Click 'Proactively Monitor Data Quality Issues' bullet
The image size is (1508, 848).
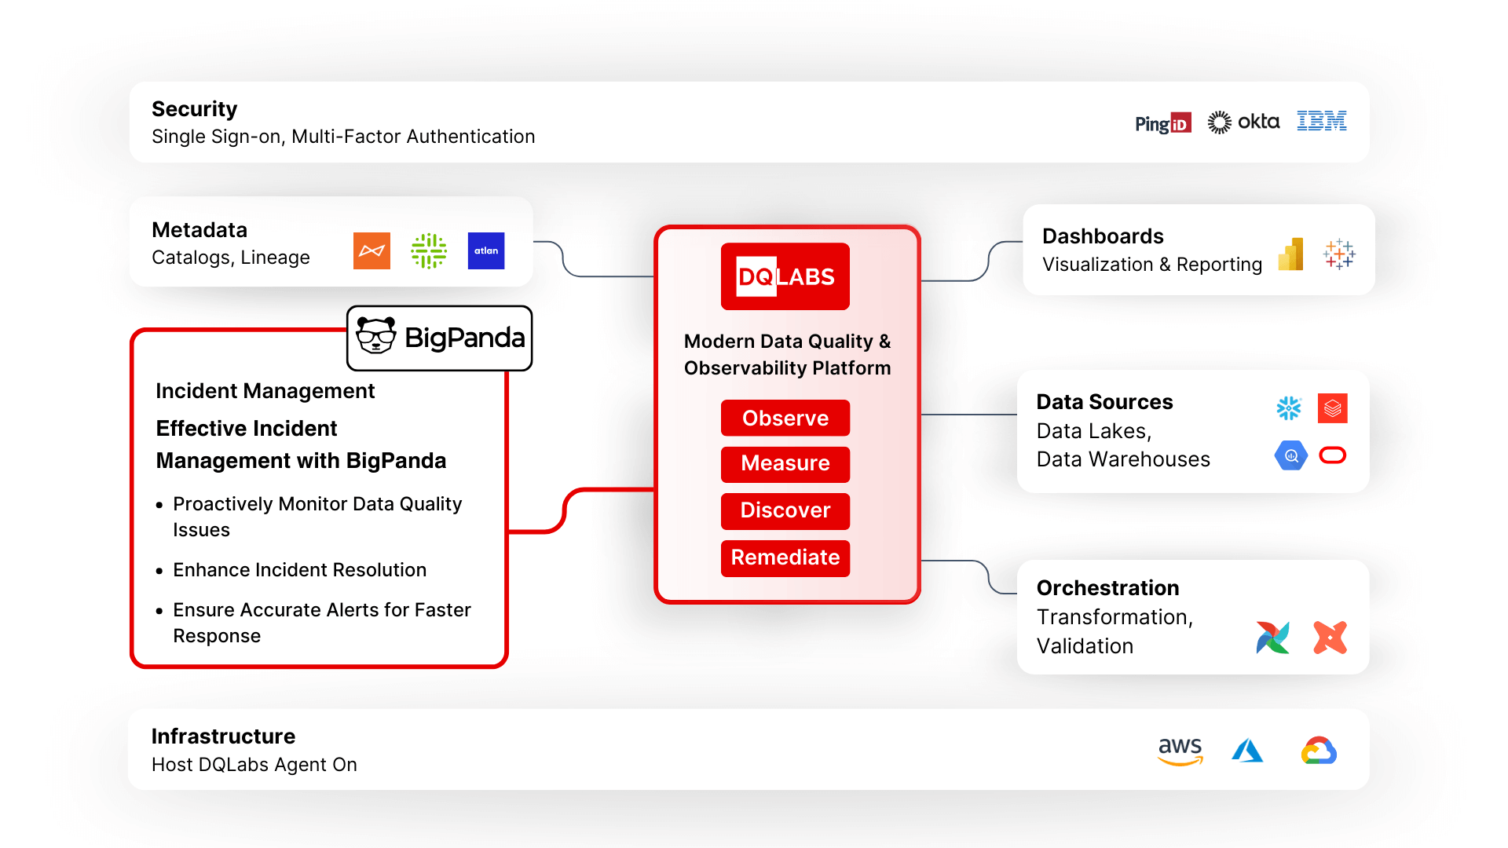tap(317, 517)
